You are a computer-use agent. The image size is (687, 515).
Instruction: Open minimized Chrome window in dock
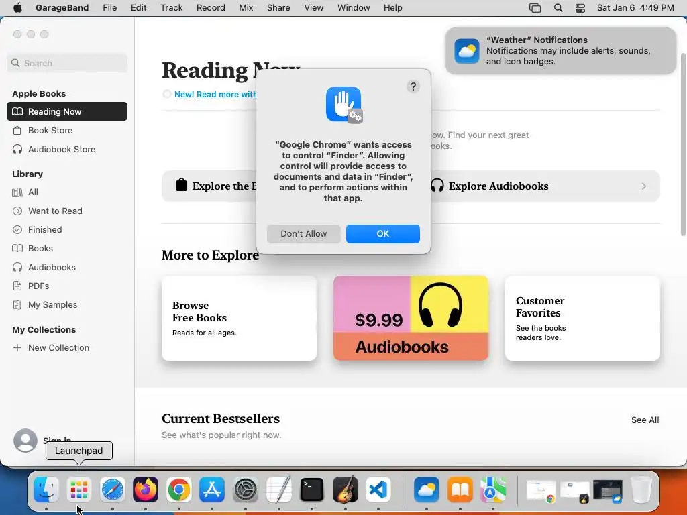pos(541,490)
